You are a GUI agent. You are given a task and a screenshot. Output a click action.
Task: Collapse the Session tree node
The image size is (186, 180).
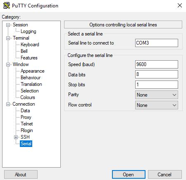coord(8,25)
